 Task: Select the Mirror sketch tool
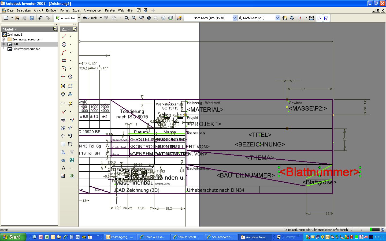point(63,86)
